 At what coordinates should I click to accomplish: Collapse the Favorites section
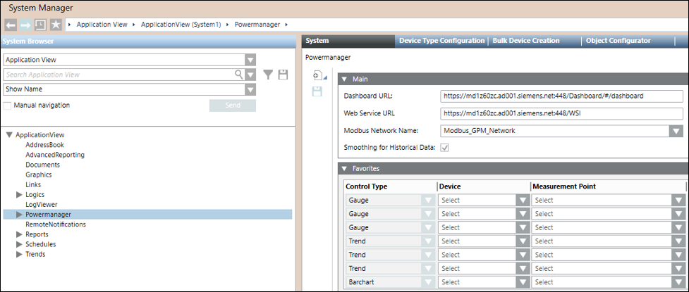[x=345, y=169]
